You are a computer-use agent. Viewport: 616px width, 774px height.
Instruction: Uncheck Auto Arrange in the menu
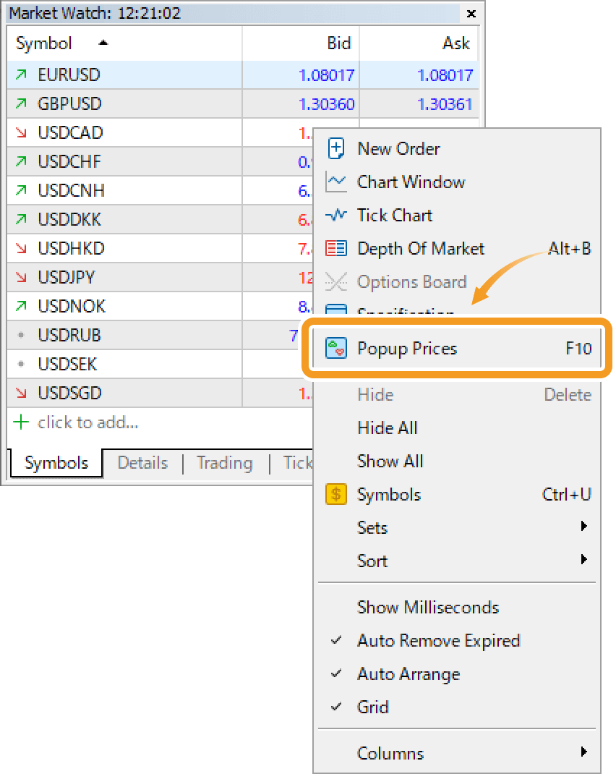click(408, 674)
